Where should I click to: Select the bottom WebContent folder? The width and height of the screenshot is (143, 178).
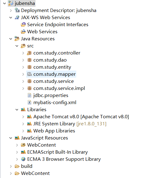[35, 173]
